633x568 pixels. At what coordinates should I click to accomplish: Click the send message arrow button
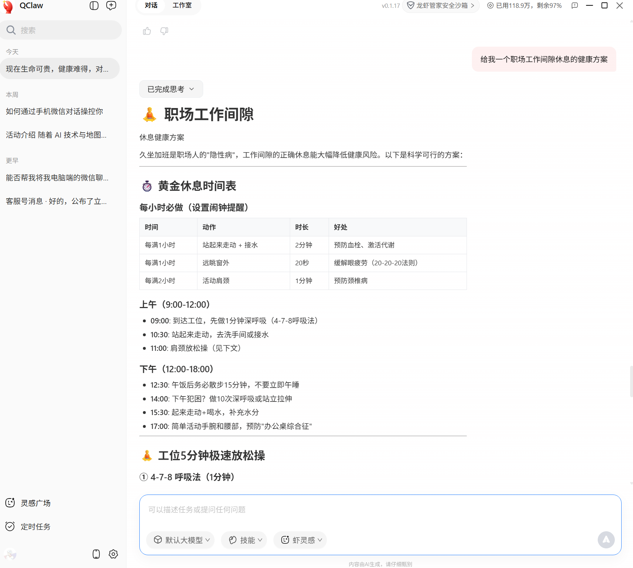pyautogui.click(x=606, y=540)
